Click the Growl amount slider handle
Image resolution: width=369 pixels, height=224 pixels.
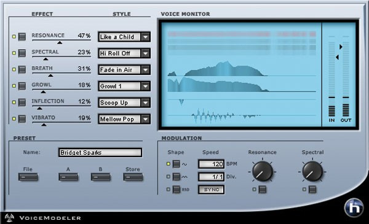(x=43, y=92)
